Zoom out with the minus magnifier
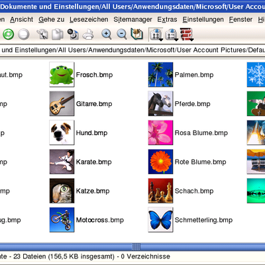The height and width of the screenshot is (265, 265). (122, 34)
